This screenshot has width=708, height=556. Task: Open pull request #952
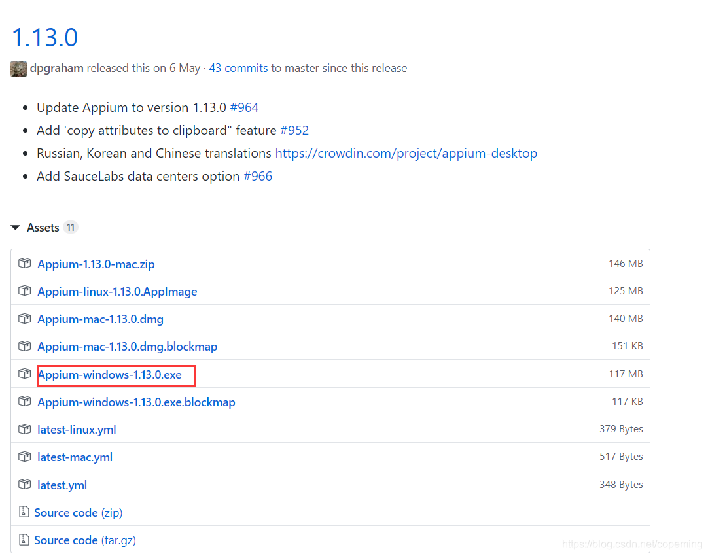pyautogui.click(x=294, y=130)
